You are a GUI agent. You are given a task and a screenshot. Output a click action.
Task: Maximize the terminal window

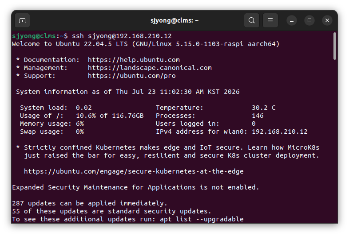click(309, 21)
